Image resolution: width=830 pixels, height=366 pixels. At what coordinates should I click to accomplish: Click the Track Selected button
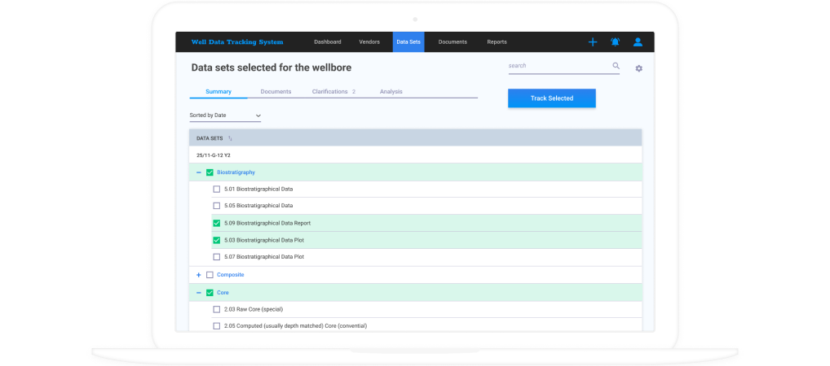552,98
